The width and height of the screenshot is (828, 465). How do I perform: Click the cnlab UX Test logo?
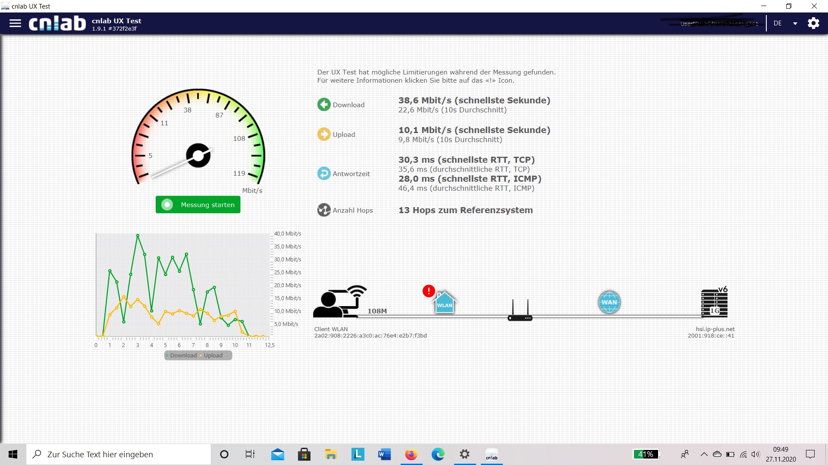(56, 23)
